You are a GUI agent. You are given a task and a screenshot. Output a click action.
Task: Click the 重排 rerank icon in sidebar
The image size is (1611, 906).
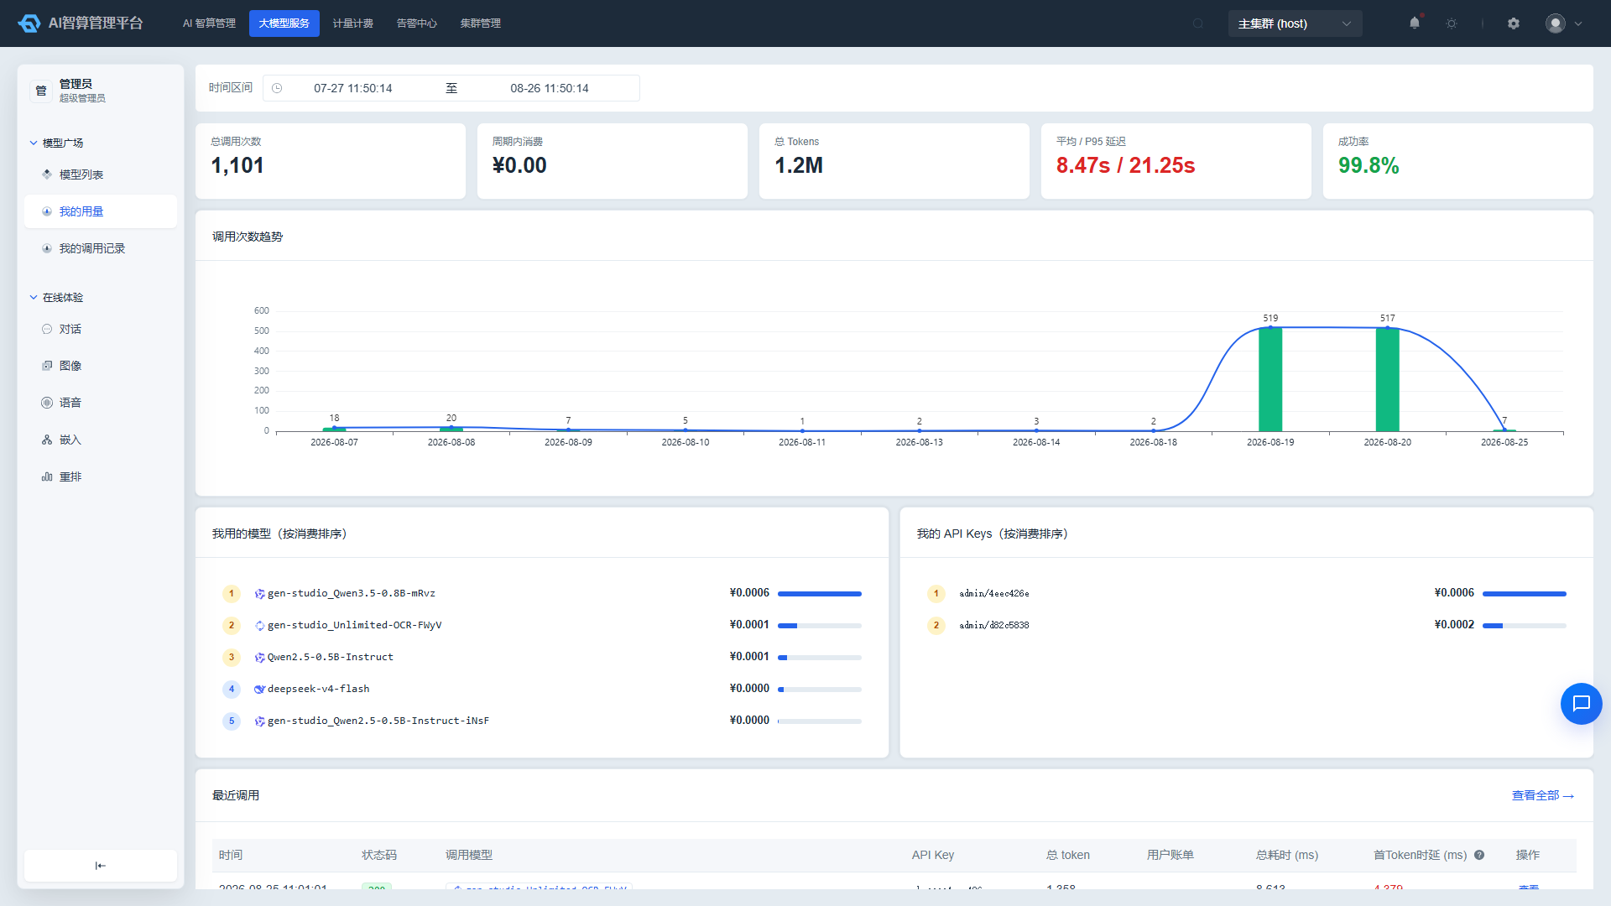pos(47,476)
